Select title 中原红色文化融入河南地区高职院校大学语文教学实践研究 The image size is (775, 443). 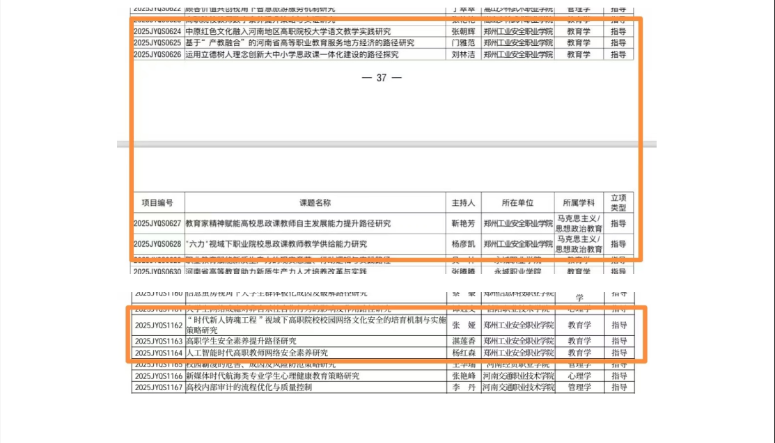288,31
